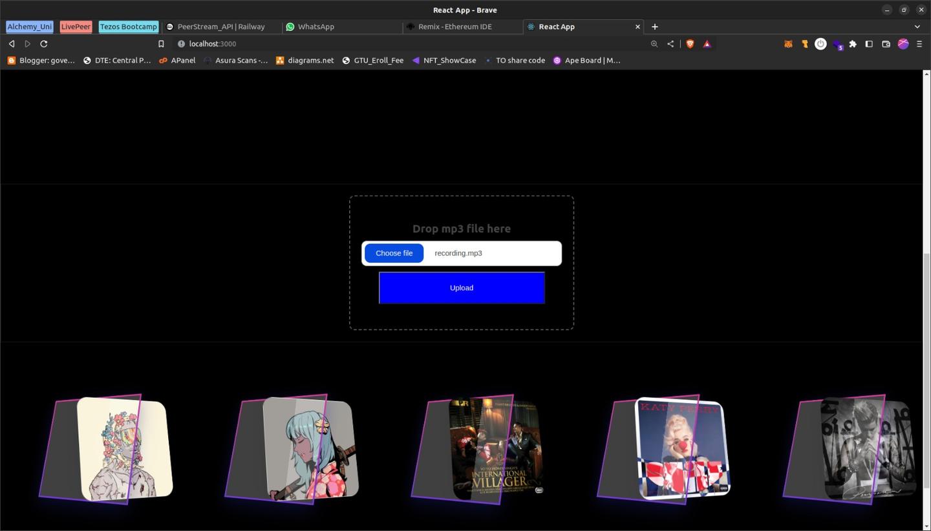Open the Extensions puzzle-piece menu

click(x=853, y=44)
